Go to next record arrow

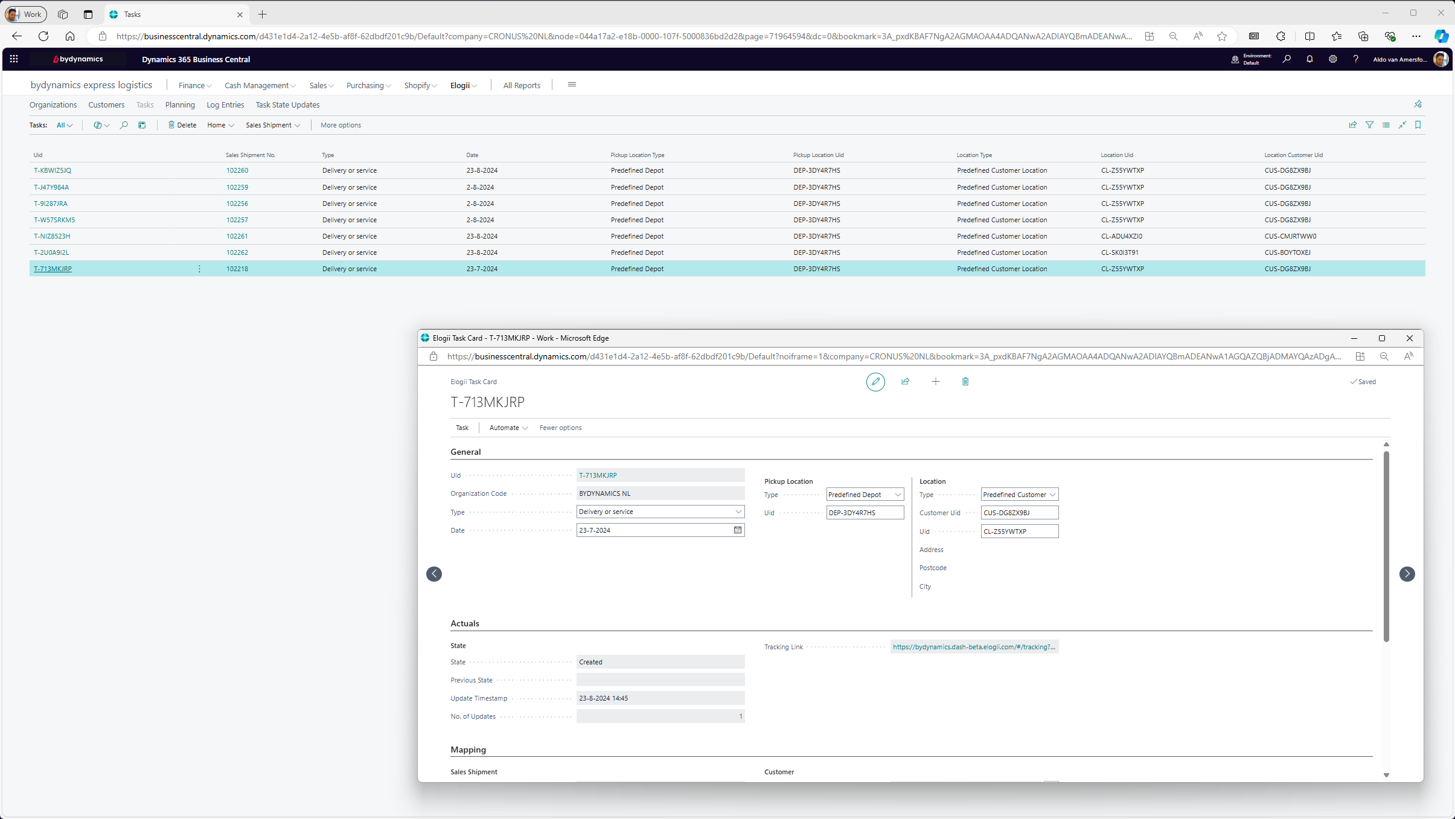point(1407,574)
